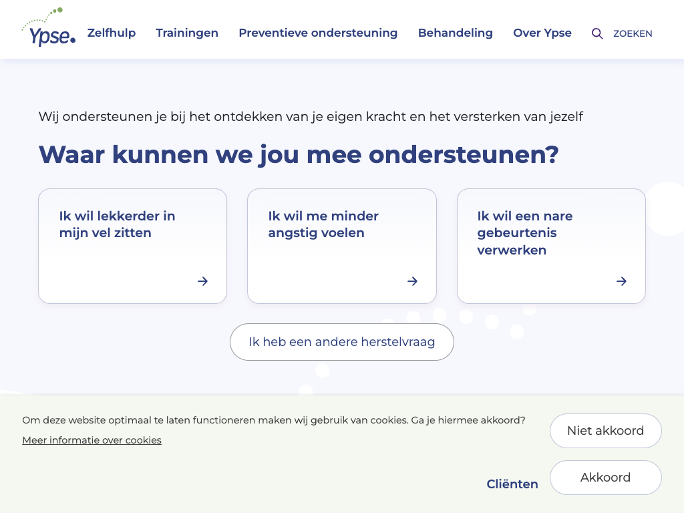
Task: Open the Zelfhulp menu
Action: pyautogui.click(x=112, y=33)
